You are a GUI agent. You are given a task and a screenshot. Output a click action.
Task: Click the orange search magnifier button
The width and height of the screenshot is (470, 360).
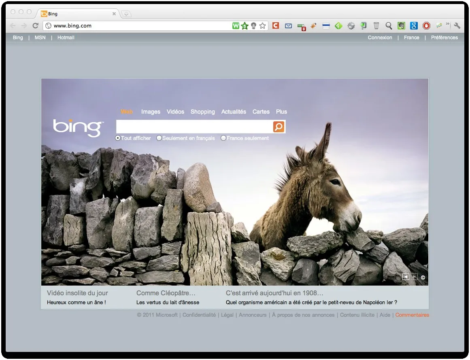tap(279, 127)
